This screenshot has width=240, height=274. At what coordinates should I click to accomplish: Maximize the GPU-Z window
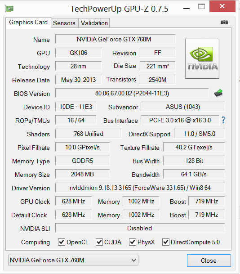(x=201, y=7)
